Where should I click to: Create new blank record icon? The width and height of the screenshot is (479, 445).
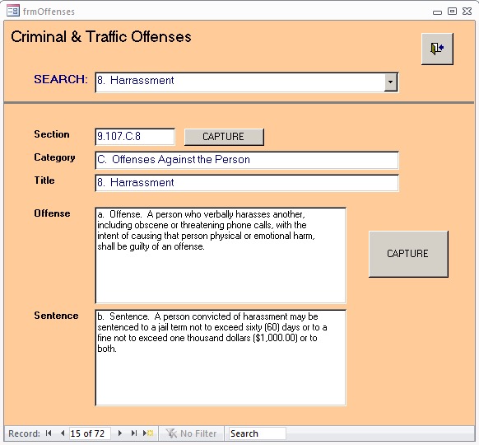(x=148, y=433)
